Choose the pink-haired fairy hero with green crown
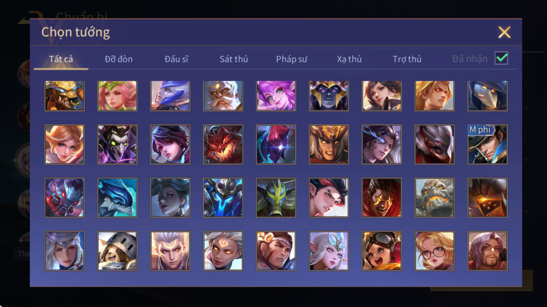This screenshot has width=547, height=307. tap(117, 96)
